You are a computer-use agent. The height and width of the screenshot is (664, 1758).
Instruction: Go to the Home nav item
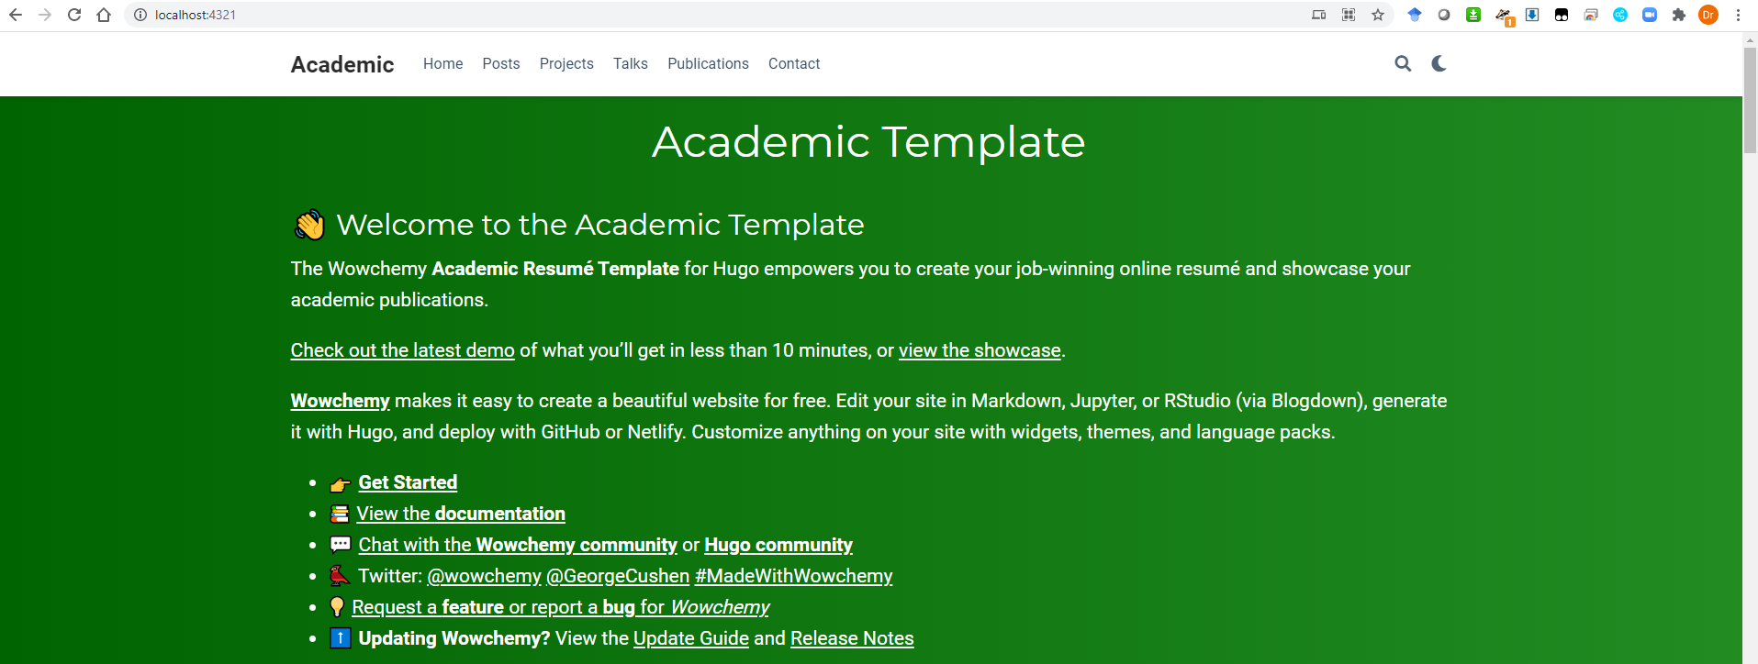(442, 63)
